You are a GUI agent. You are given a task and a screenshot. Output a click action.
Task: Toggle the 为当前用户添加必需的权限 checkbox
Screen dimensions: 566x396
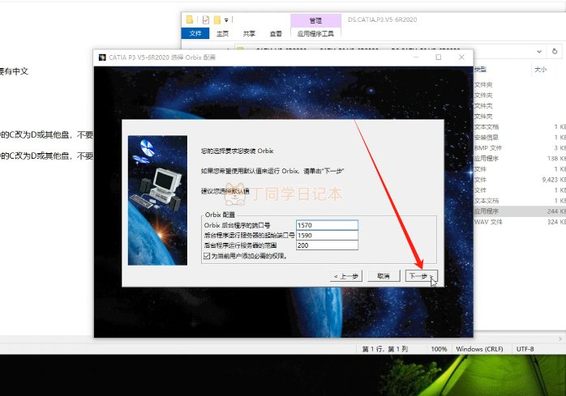207,256
